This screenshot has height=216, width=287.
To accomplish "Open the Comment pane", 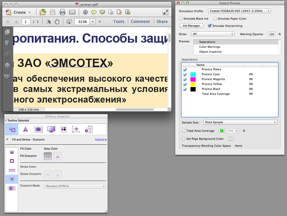I will pos(140,21).
